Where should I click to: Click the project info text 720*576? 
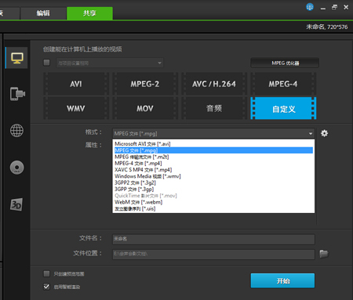337,27
